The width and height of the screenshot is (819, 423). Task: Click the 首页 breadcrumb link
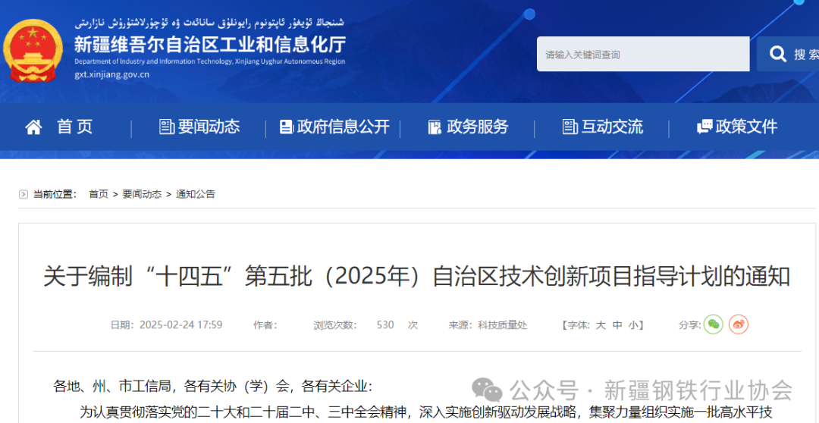(x=98, y=194)
